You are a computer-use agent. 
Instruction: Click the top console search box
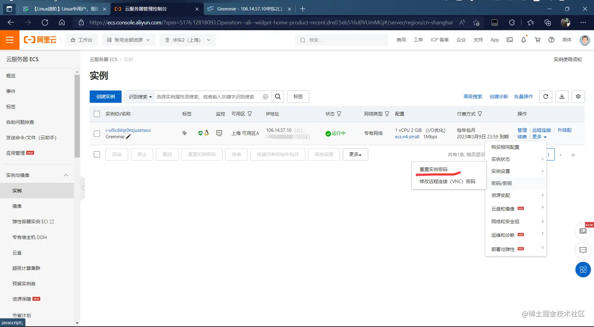341,40
